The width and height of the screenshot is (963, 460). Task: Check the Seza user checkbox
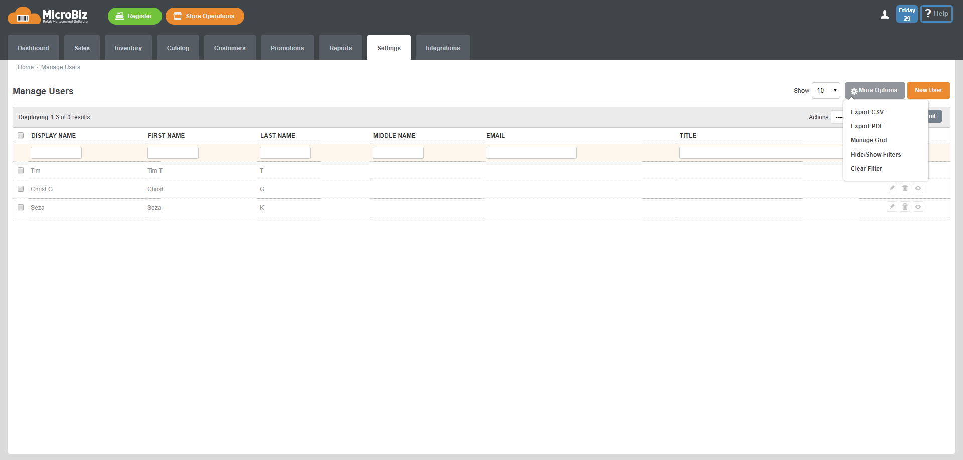tap(21, 207)
